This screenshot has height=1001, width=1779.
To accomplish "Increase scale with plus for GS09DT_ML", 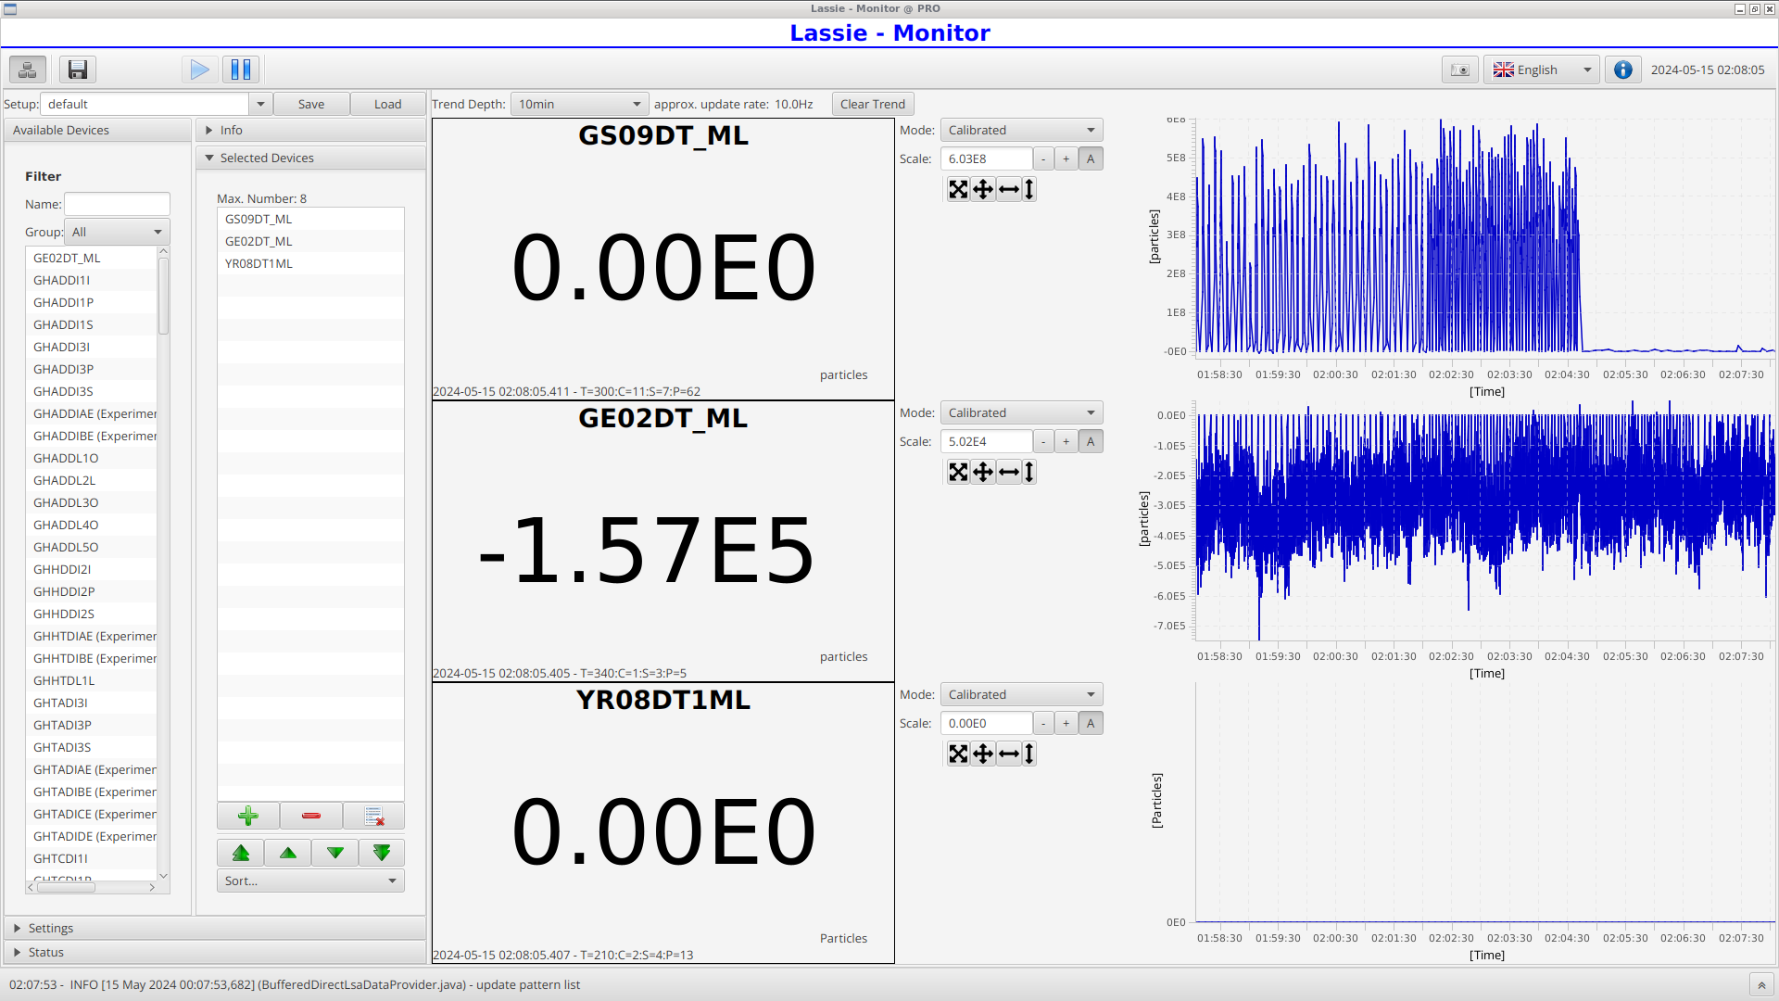I will point(1066,159).
